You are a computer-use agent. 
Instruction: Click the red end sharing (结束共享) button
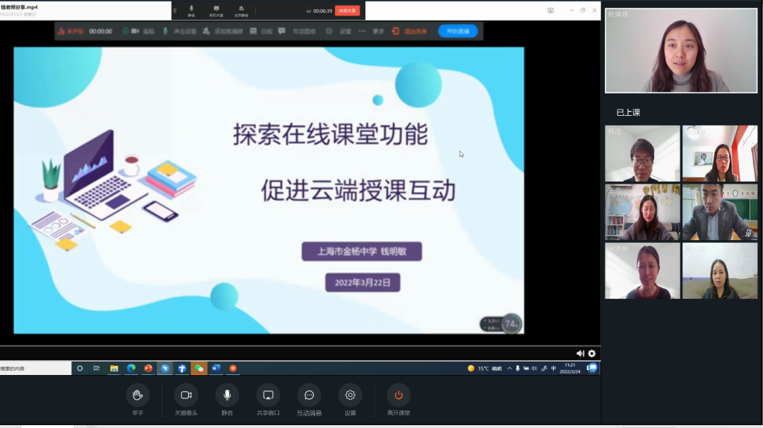347,11
